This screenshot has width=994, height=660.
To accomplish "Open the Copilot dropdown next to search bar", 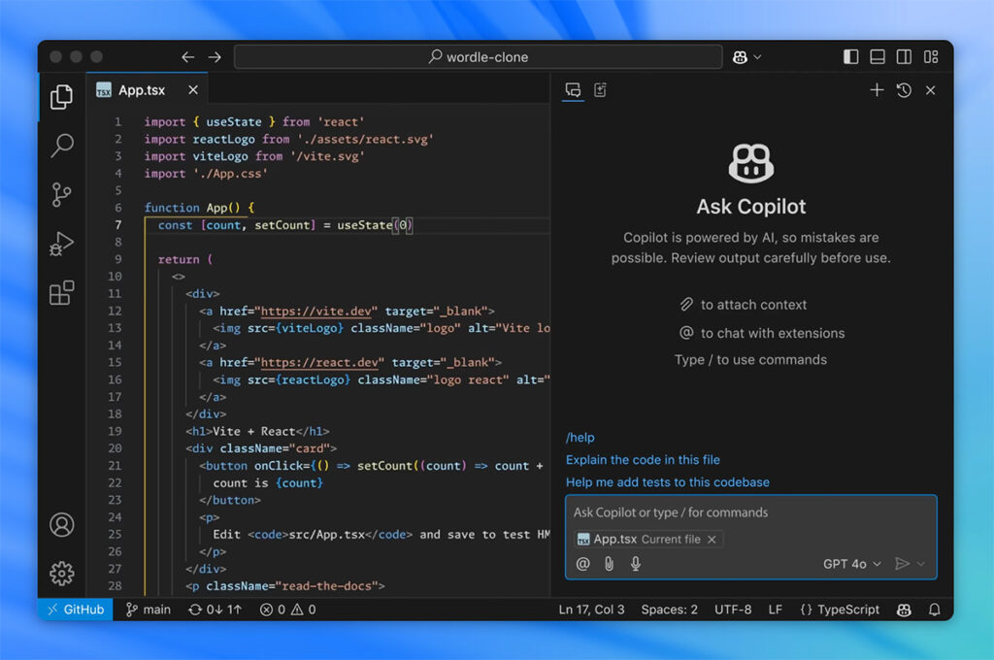I will tap(746, 56).
